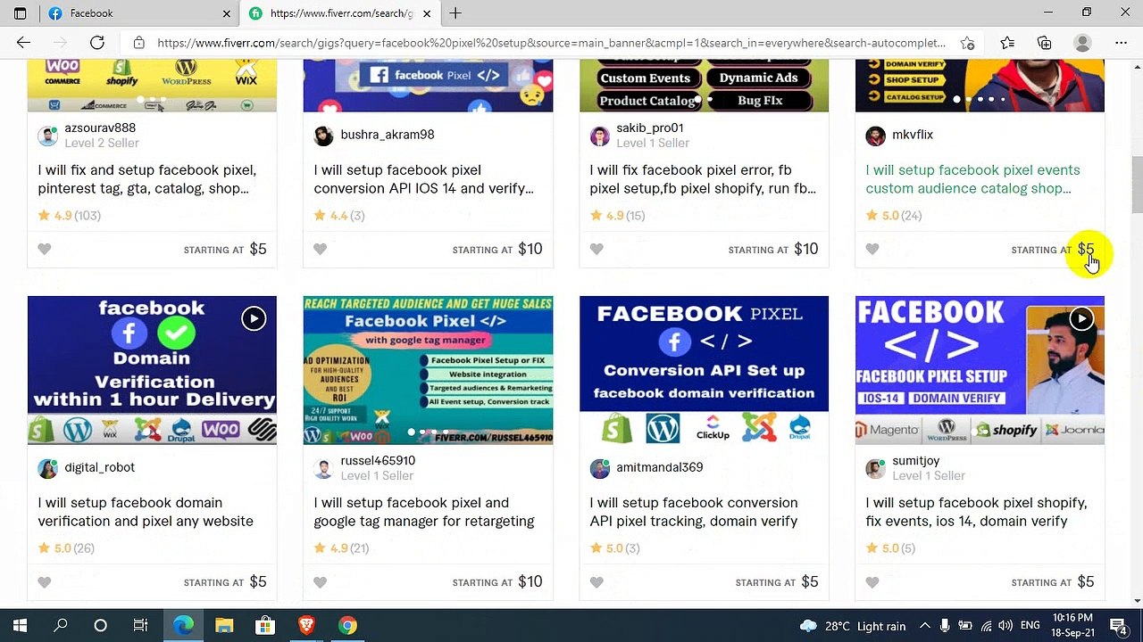Open the Favorites list
This screenshot has height=642, width=1143.
click(x=1007, y=43)
